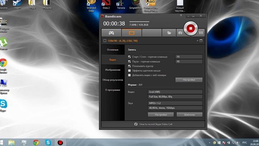
Task: Open Steam desktop shortcut
Action: (17, 4)
